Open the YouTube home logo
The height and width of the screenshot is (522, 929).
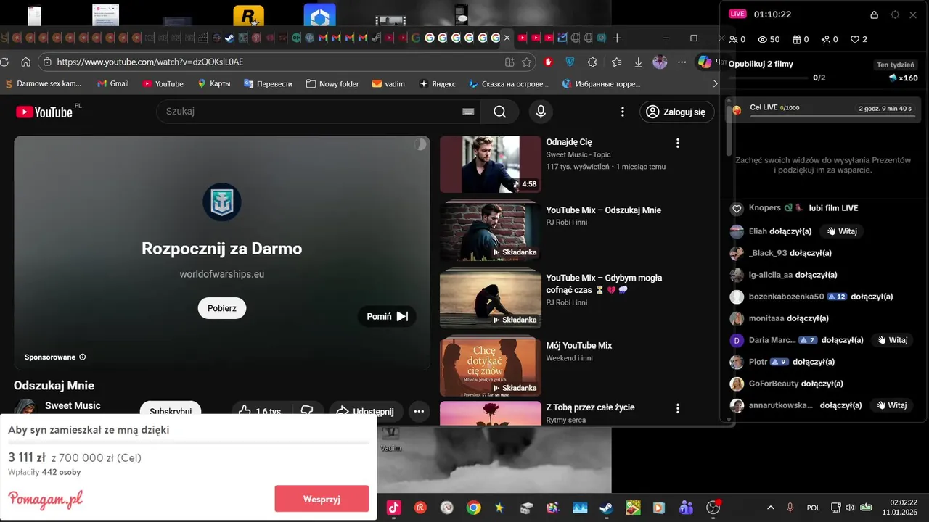(44, 112)
